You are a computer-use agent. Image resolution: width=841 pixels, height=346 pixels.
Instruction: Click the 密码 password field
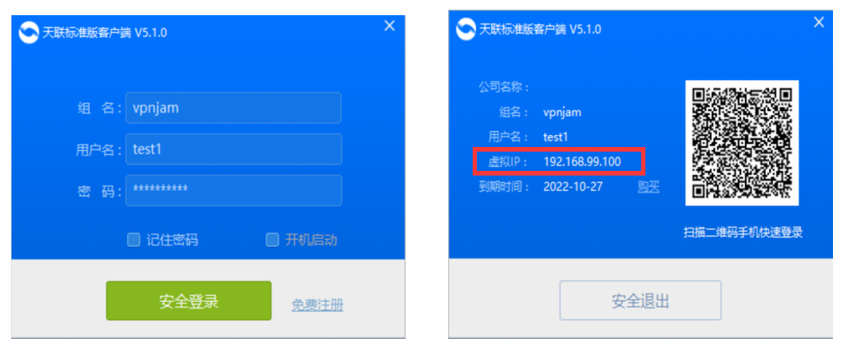pyautogui.click(x=234, y=190)
